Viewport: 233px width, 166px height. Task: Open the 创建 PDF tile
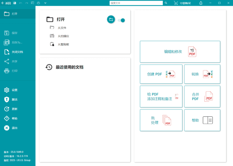pos(161,74)
